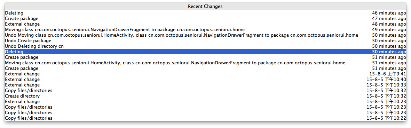Select the Undo Create package entry
This screenshot has width=411, height=128.
click(x=205, y=41)
